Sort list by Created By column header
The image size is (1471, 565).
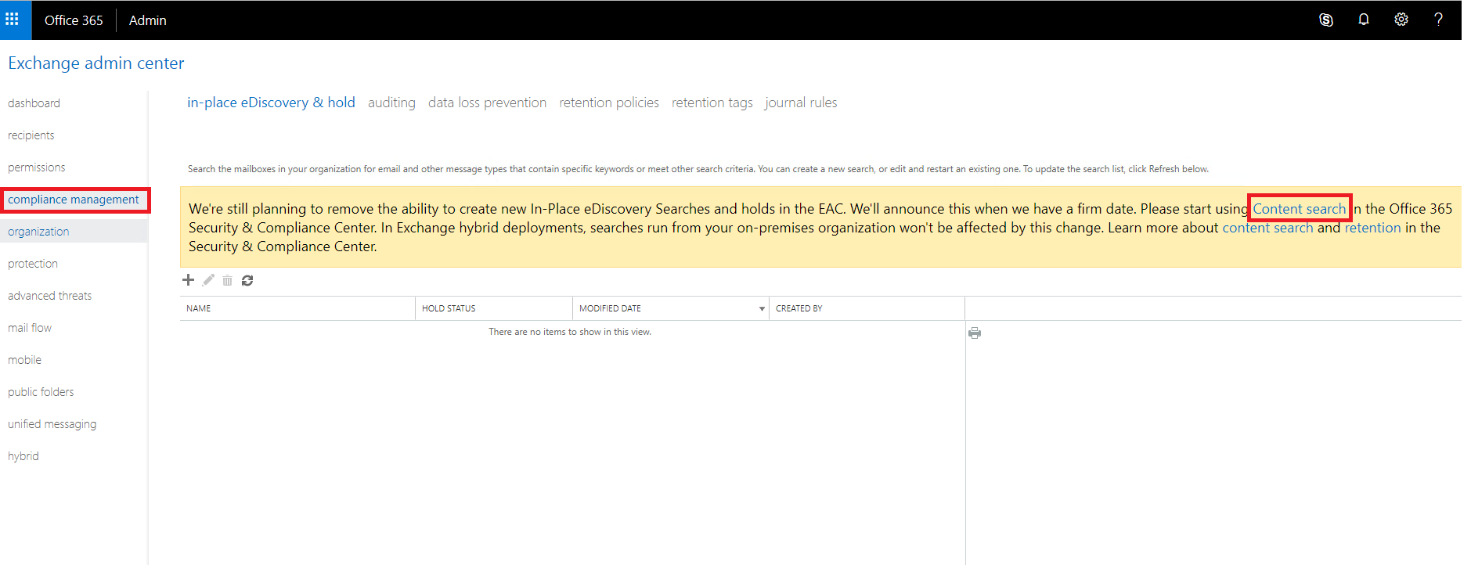tap(867, 308)
